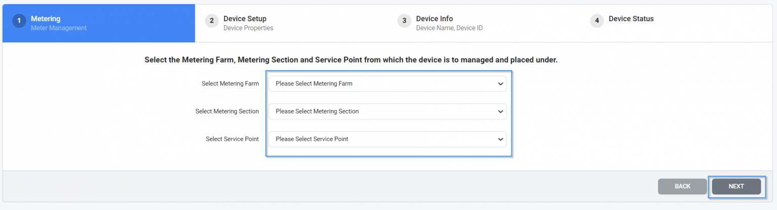777x210 pixels.
Task: Select the step 4 number badge
Action: pyautogui.click(x=597, y=21)
